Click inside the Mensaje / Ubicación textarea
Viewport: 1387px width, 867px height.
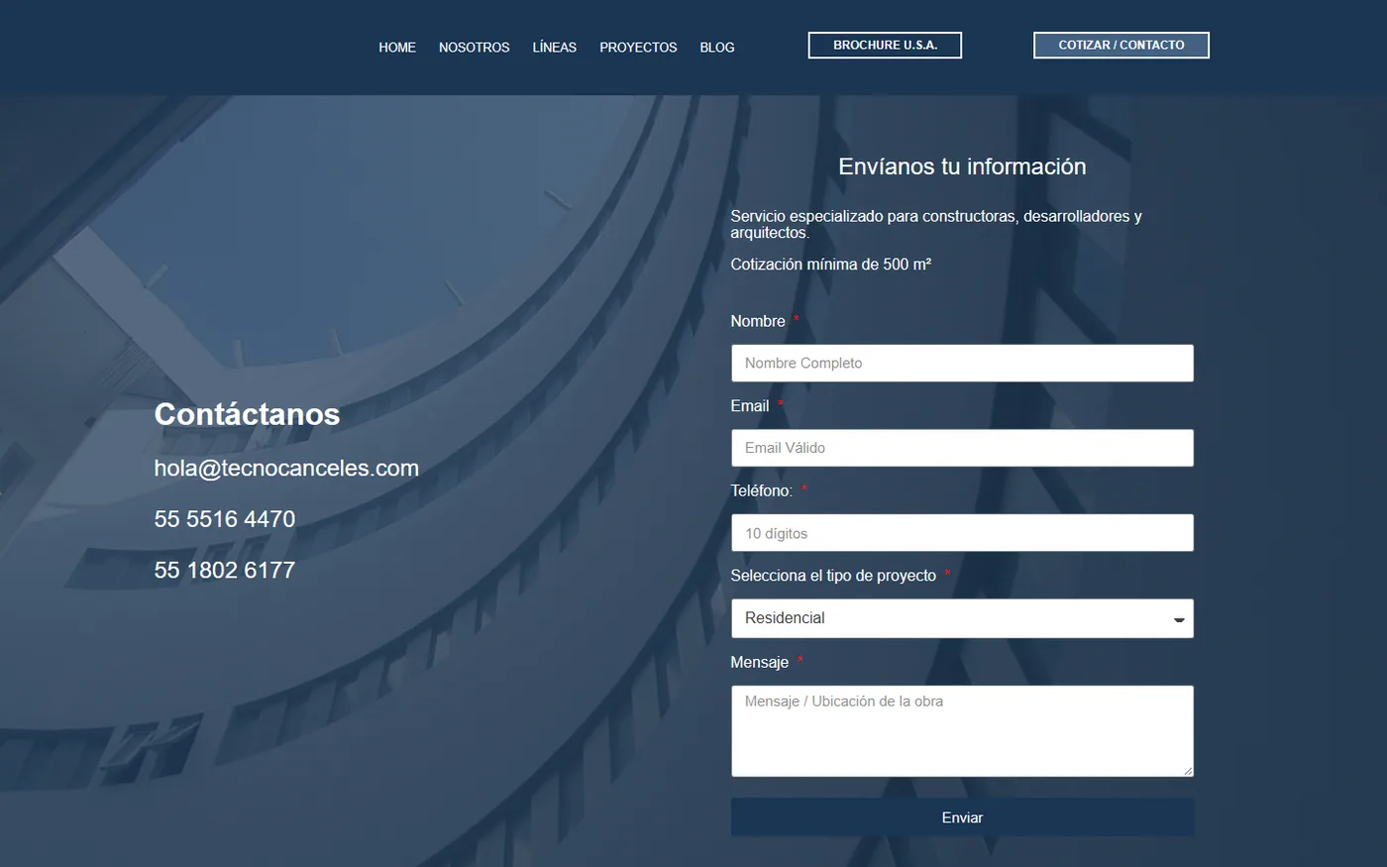pyautogui.click(x=962, y=731)
